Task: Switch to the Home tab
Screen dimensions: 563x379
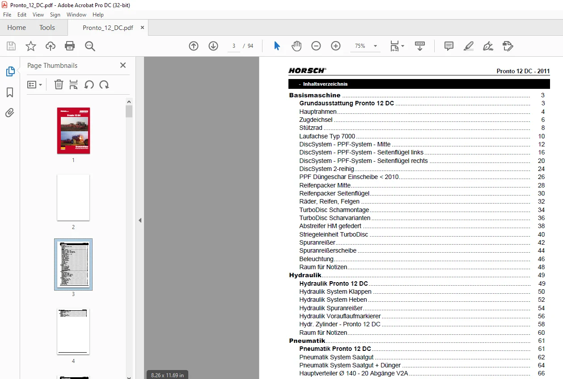Action: (17, 28)
